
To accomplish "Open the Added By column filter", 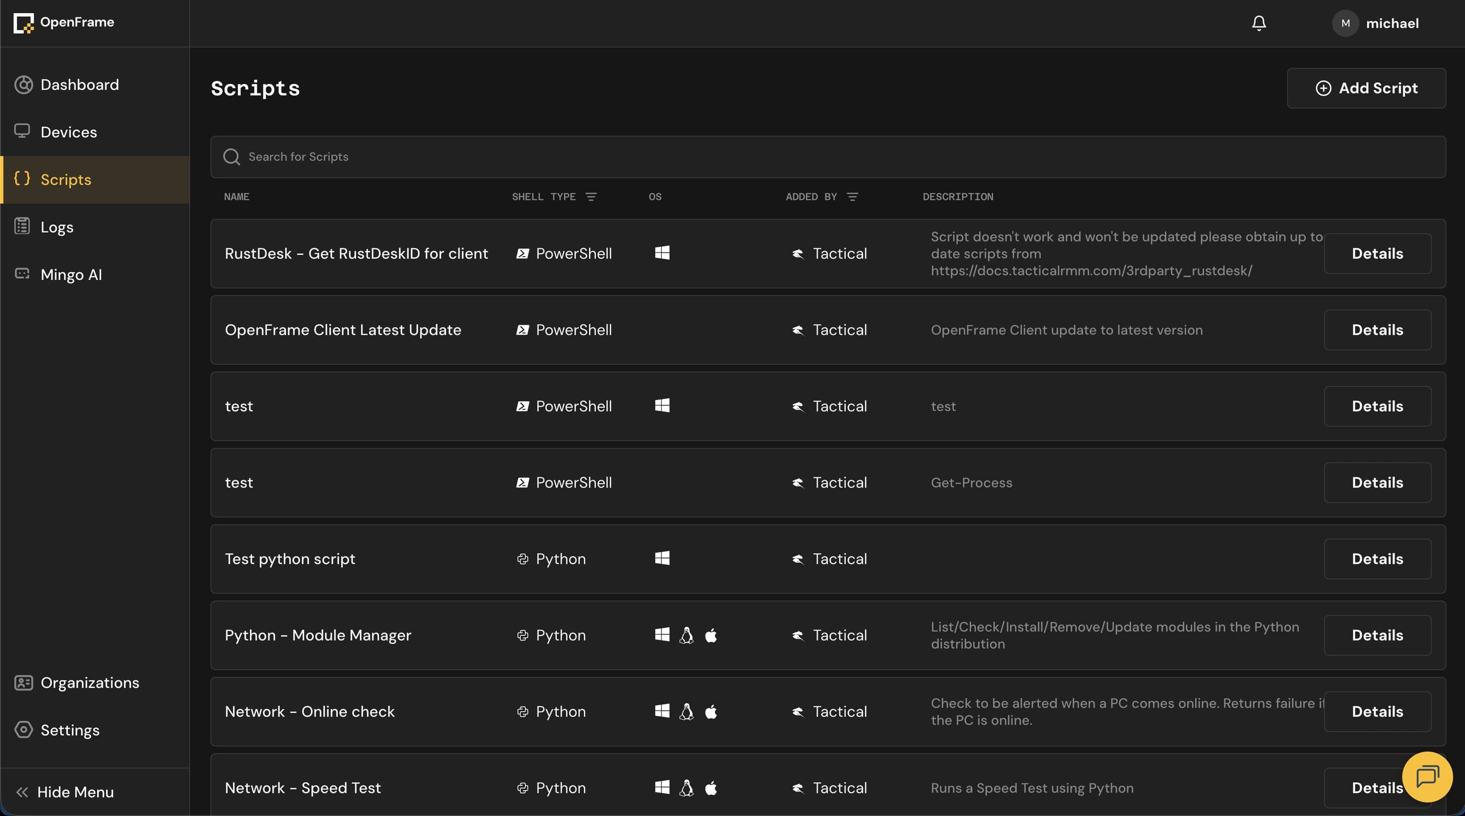I will [x=852, y=197].
